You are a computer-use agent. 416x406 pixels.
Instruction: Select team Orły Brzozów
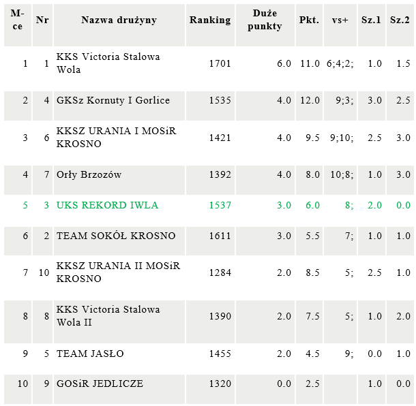pos(89,174)
